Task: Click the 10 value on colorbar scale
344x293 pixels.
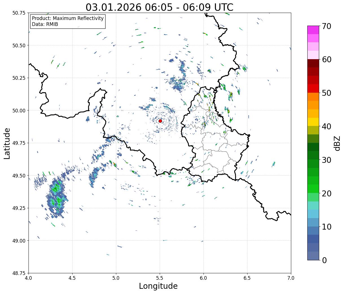Action: coord(326,227)
